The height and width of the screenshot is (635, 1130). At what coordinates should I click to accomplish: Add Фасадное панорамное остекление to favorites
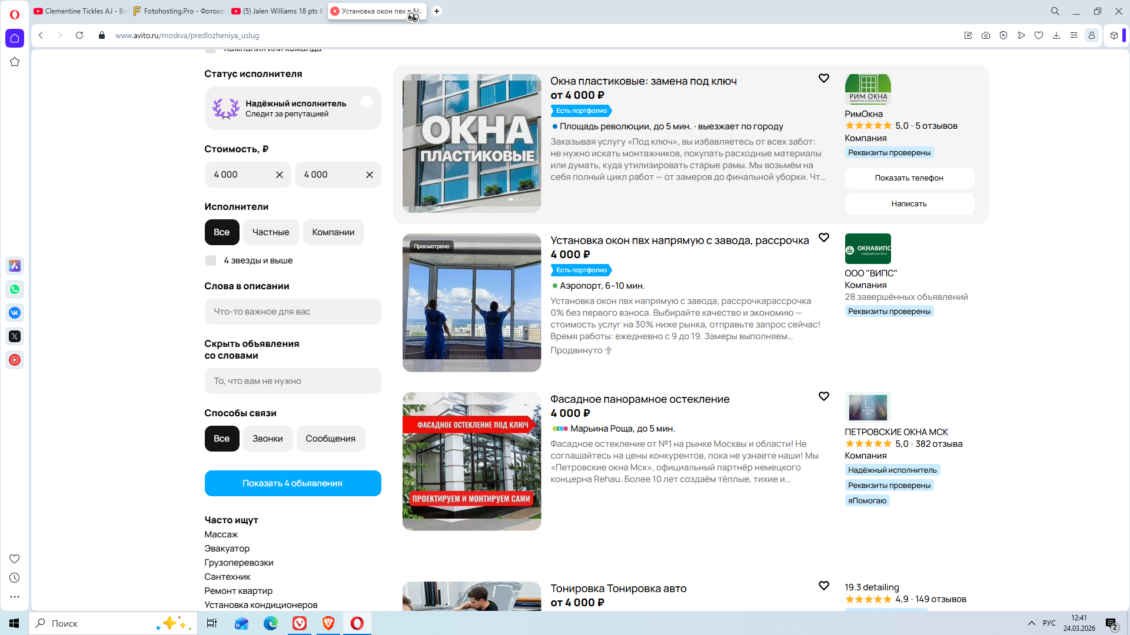823,396
